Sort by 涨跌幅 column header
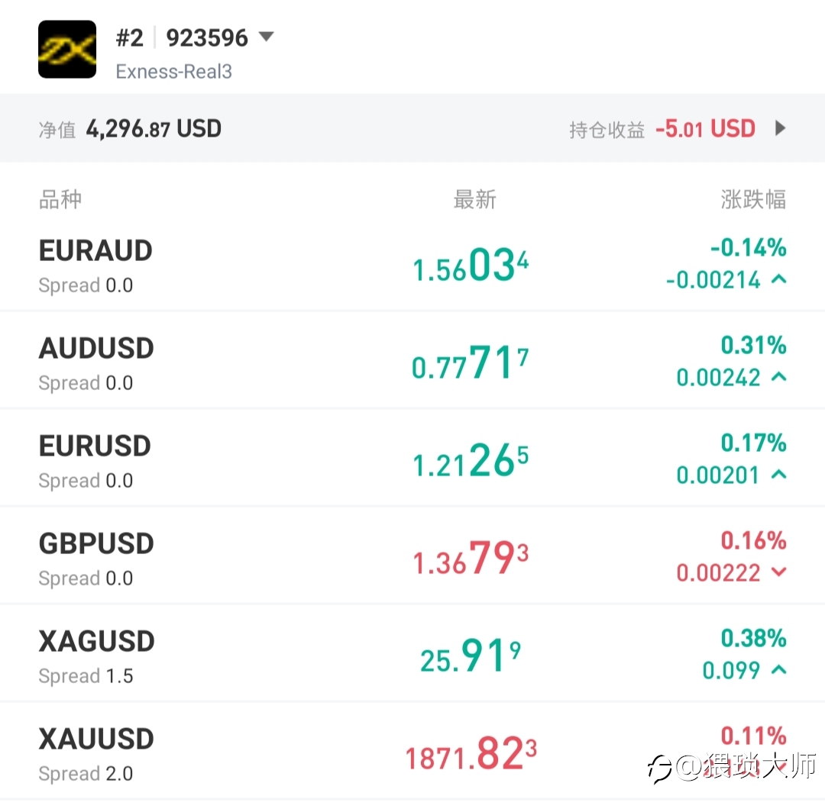This screenshot has width=825, height=812. [752, 200]
